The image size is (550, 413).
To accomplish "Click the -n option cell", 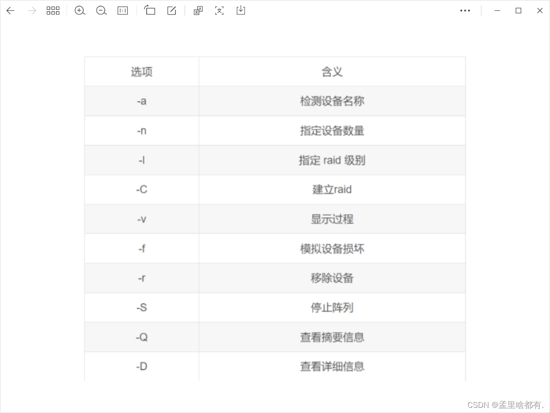I will 142,131.
